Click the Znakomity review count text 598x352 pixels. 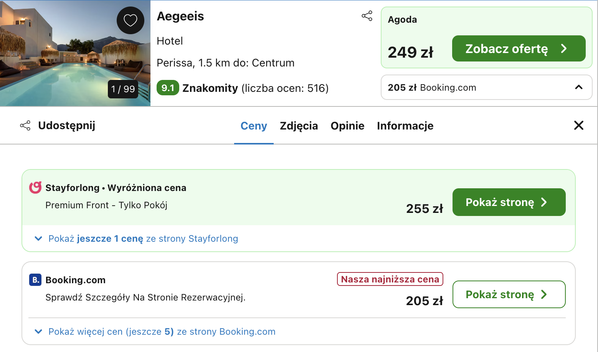click(x=255, y=88)
